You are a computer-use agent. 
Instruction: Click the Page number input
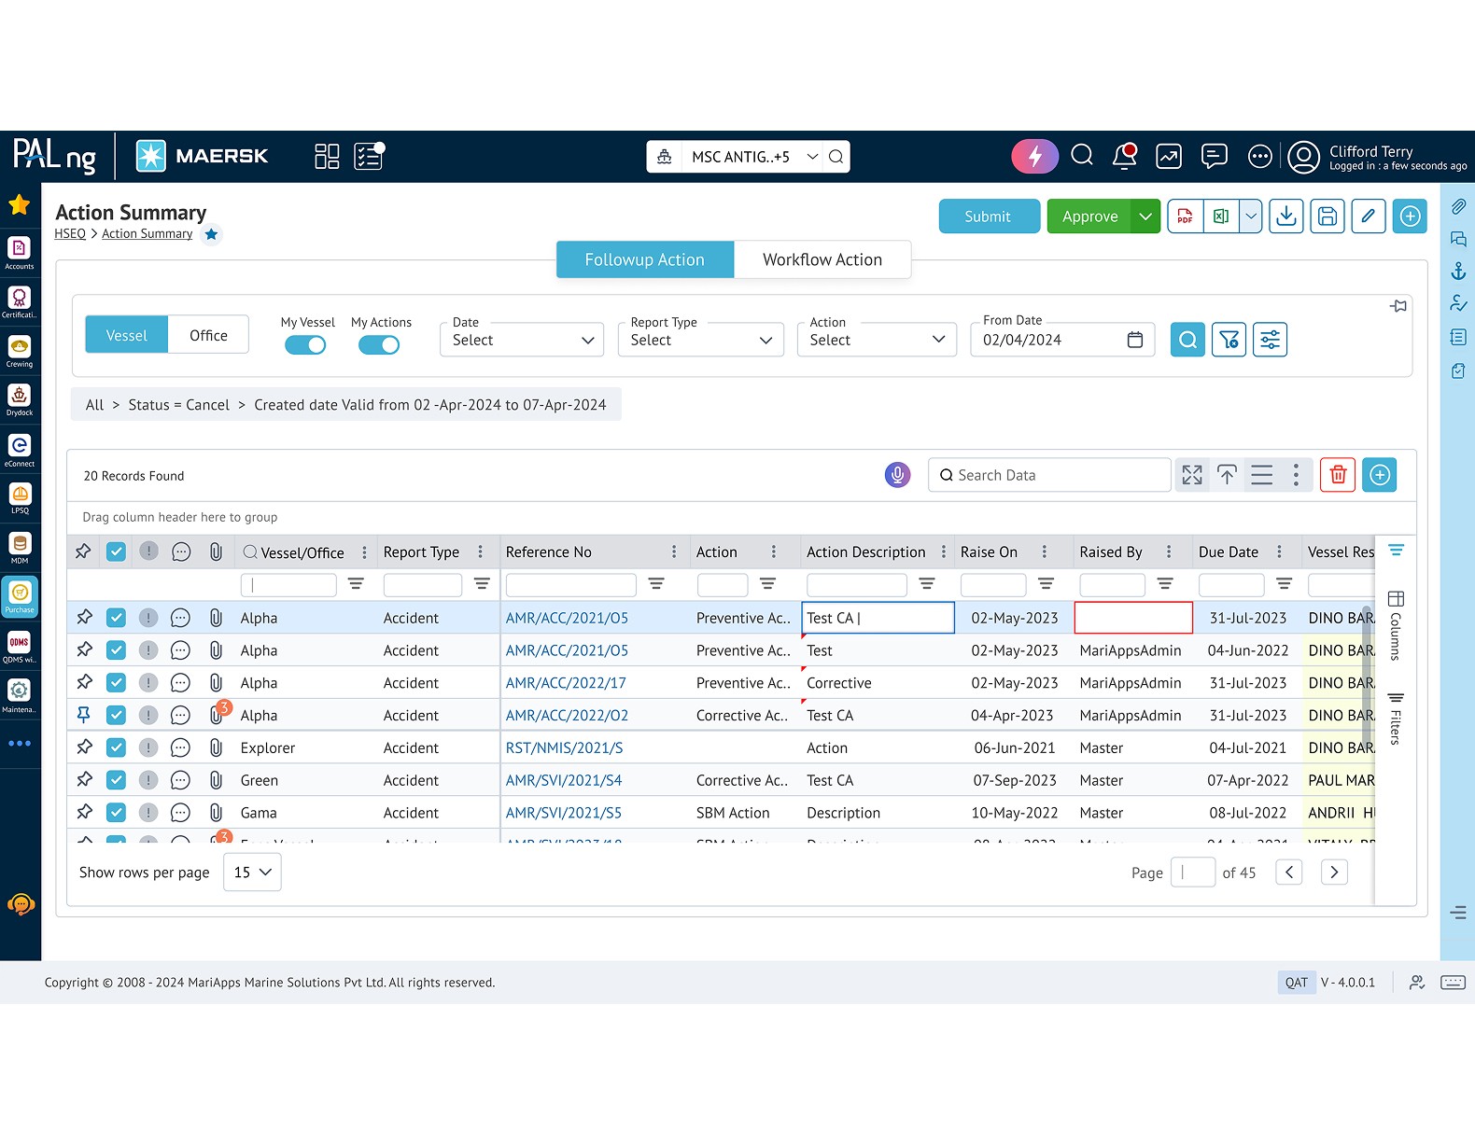pos(1192,872)
